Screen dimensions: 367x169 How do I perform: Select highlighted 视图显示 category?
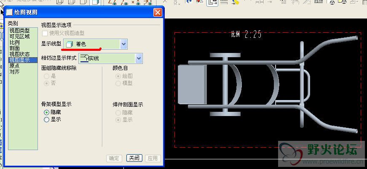pos(23,60)
